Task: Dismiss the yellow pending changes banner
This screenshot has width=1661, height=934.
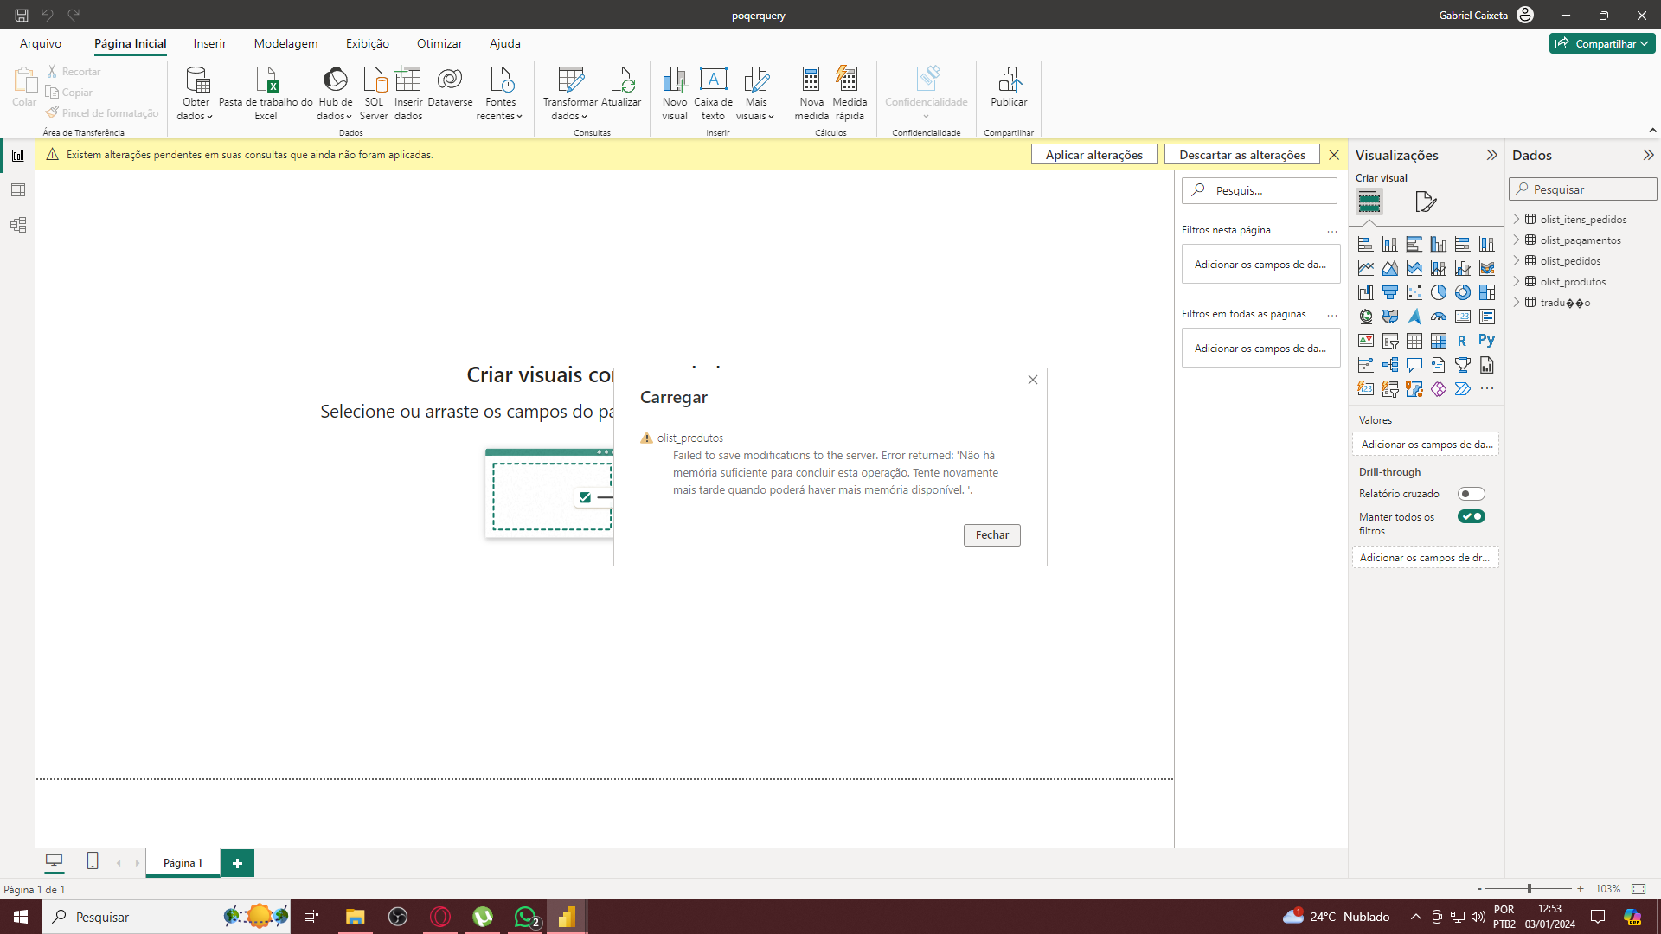Action: click(1334, 155)
